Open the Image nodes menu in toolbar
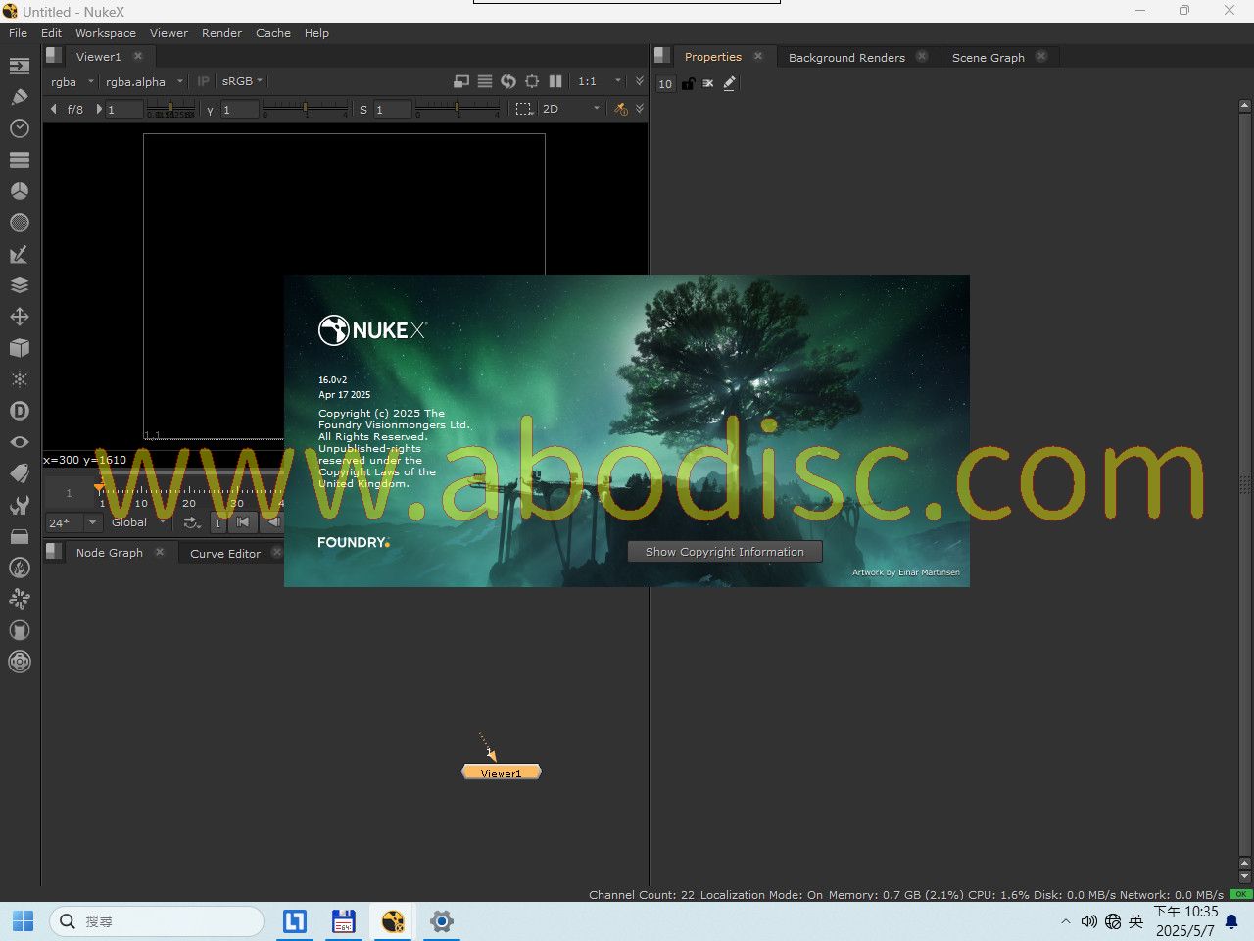Viewport: 1254px width, 941px height. coord(20,66)
